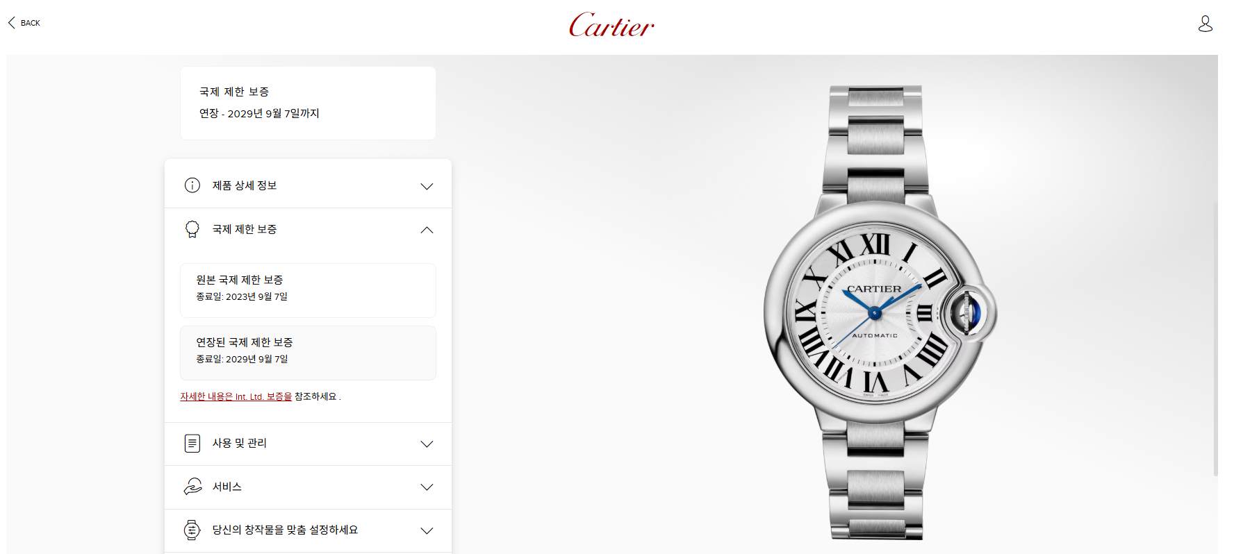This screenshot has height=554, width=1234.
Task: Click the warranty ribbon icon beside 국제 제한 보증
Action: pyautogui.click(x=192, y=229)
